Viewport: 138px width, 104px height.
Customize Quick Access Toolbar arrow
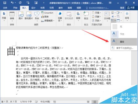click(44, 3)
